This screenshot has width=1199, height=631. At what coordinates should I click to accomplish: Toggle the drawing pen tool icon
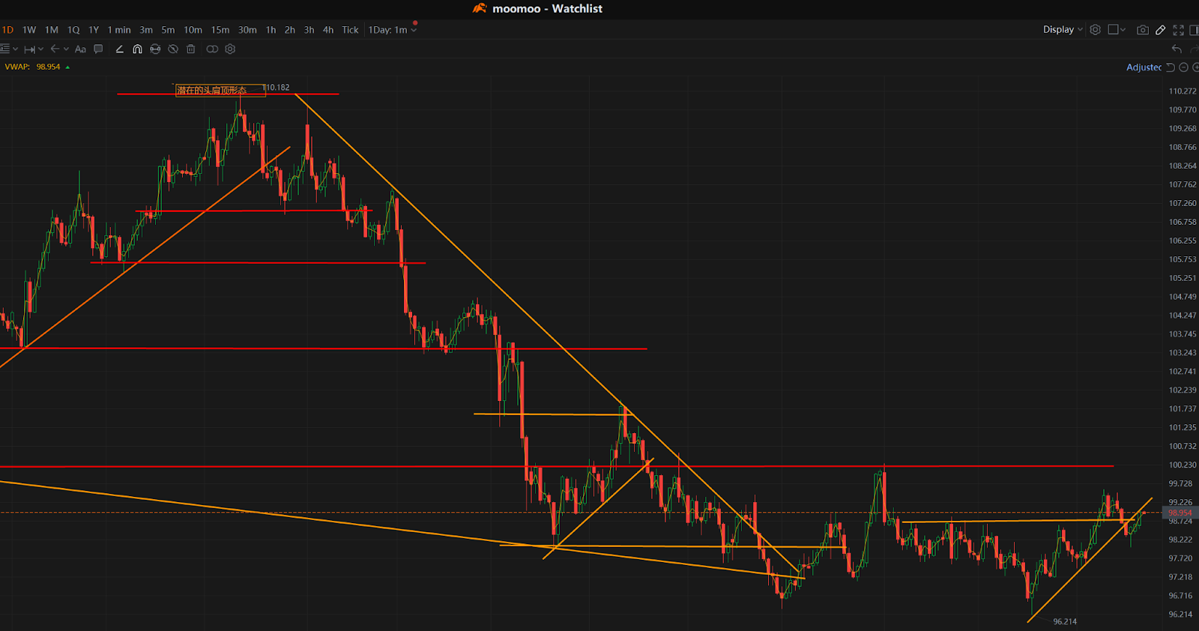click(x=1160, y=30)
